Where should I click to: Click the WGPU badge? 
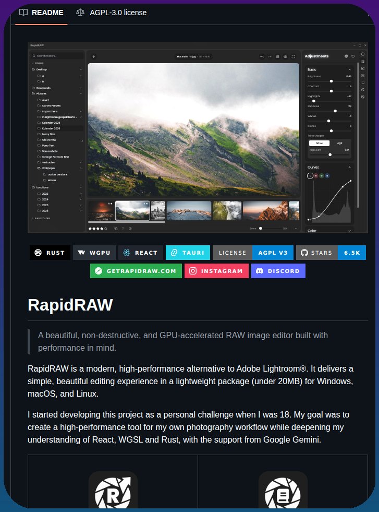click(94, 253)
